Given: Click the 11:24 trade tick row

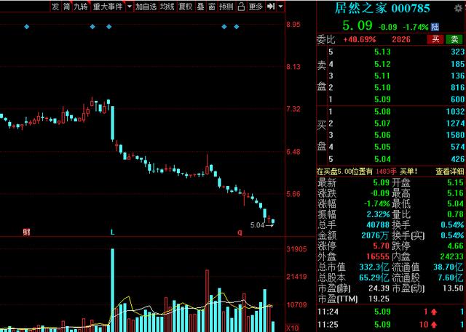Looking at the screenshot, I should tap(391, 312).
